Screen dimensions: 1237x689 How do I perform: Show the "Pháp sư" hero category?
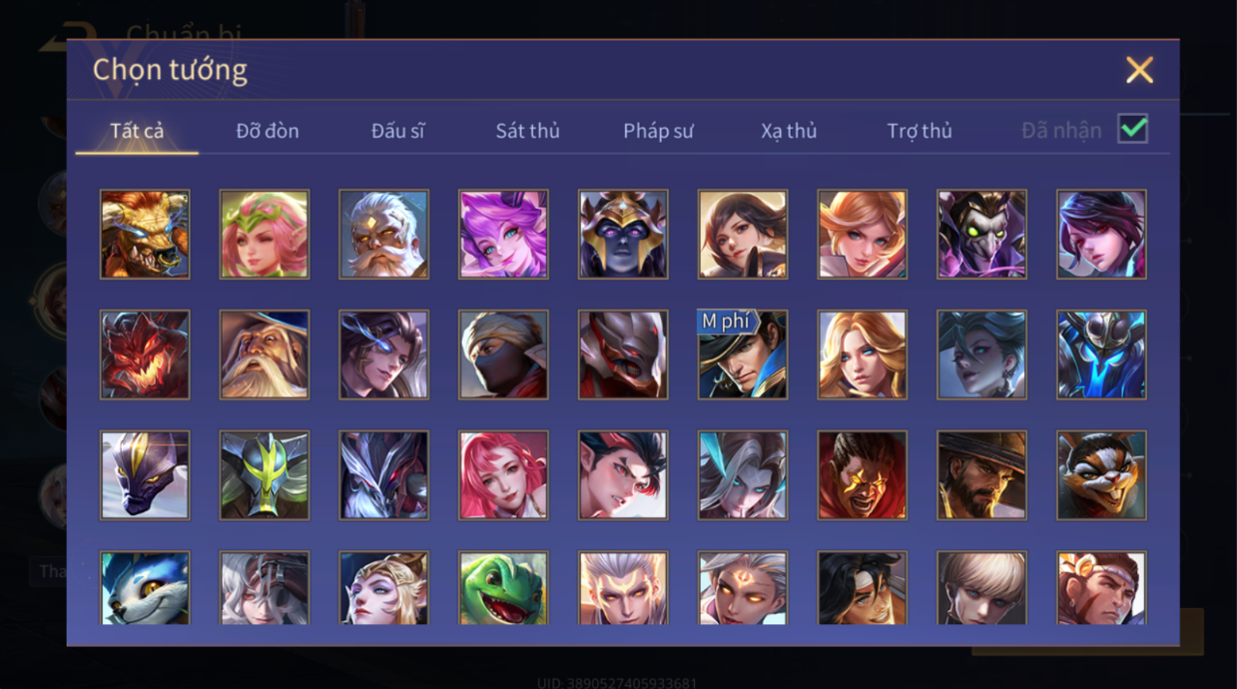[658, 131]
